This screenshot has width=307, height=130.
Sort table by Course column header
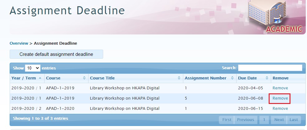click(66, 78)
